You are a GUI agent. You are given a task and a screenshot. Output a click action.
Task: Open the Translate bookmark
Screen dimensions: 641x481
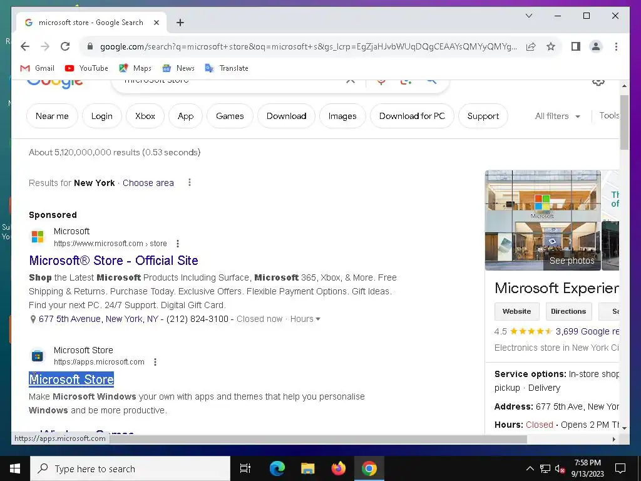(x=227, y=68)
